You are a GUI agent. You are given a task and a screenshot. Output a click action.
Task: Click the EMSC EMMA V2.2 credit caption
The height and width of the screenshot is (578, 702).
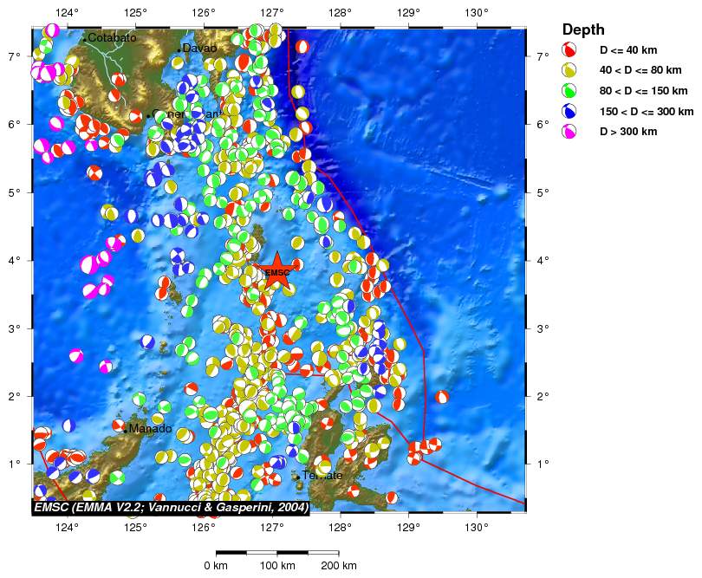(x=171, y=507)
